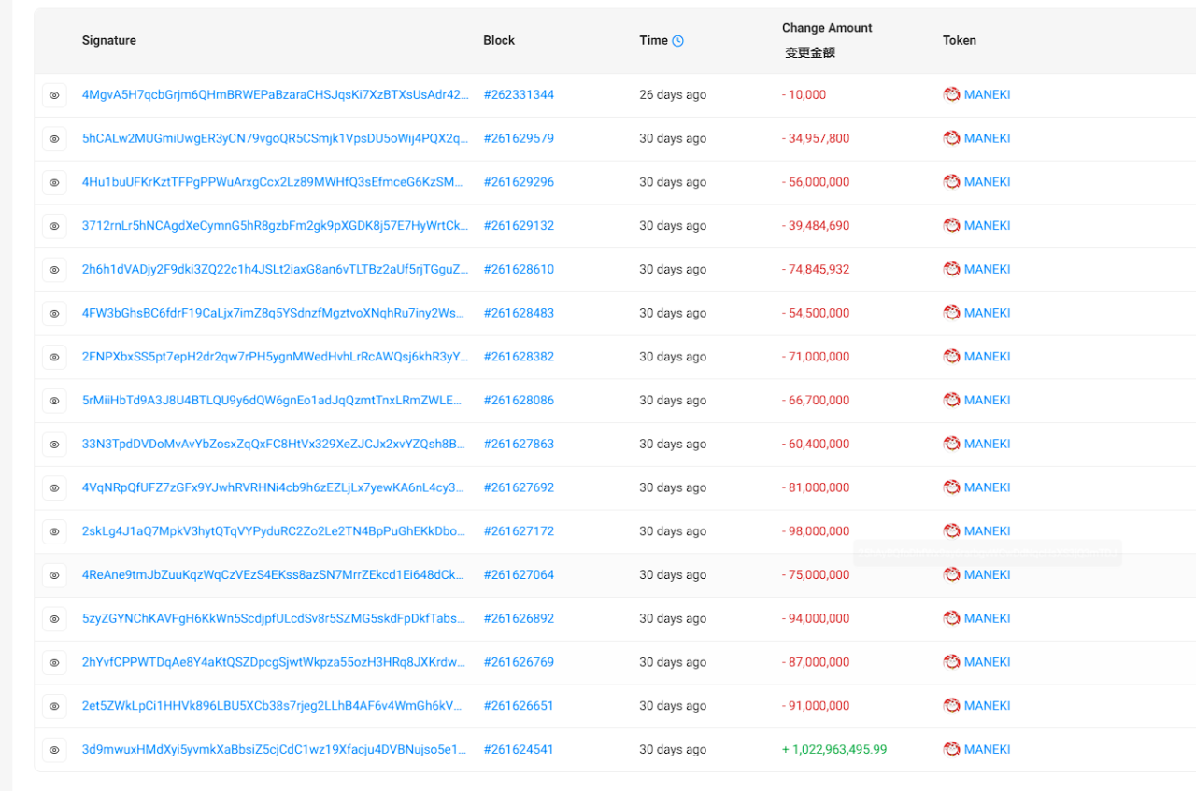Click eye icon for signature 4FW3bGhsBC6fdr
The height and width of the screenshot is (791, 1196).
point(54,314)
